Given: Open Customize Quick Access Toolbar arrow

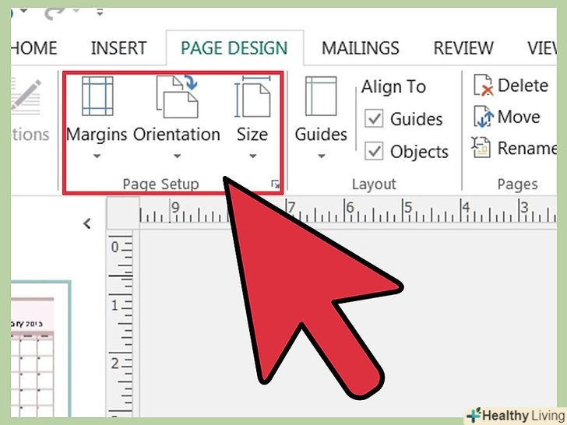Looking at the screenshot, I should [100, 13].
